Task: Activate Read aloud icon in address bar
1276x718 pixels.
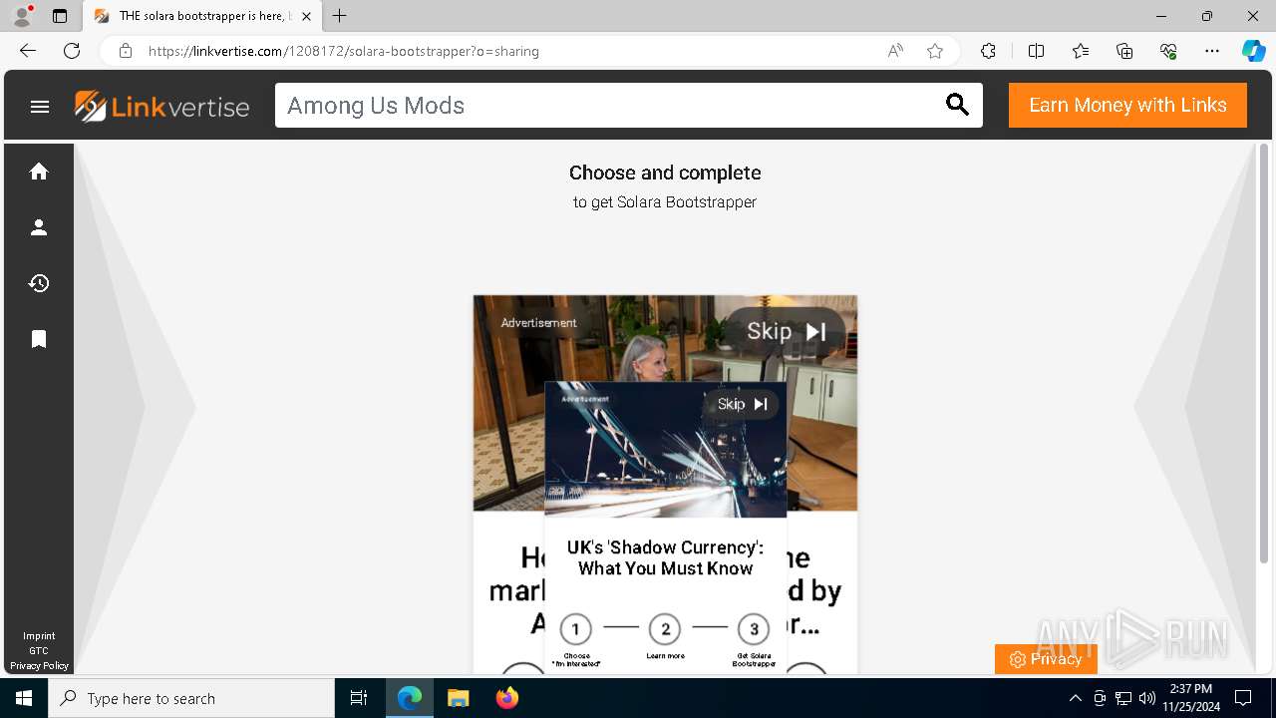Action: click(895, 51)
